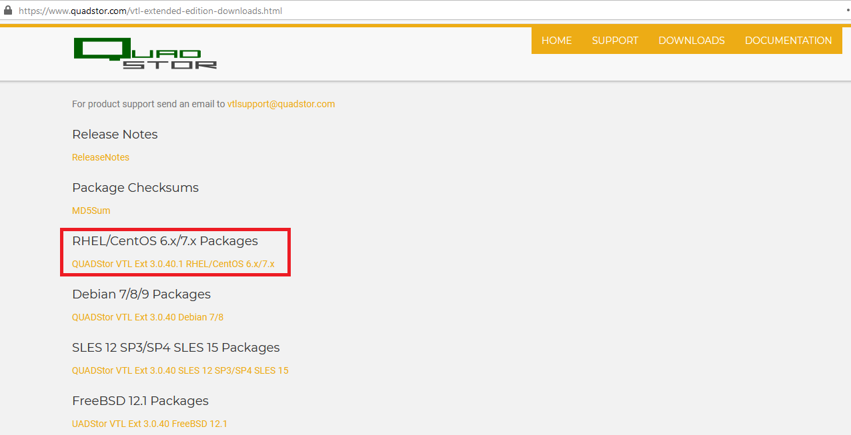Download QUADStor VTL Ext SLES 12 SP3/SP4 package

tap(180, 370)
